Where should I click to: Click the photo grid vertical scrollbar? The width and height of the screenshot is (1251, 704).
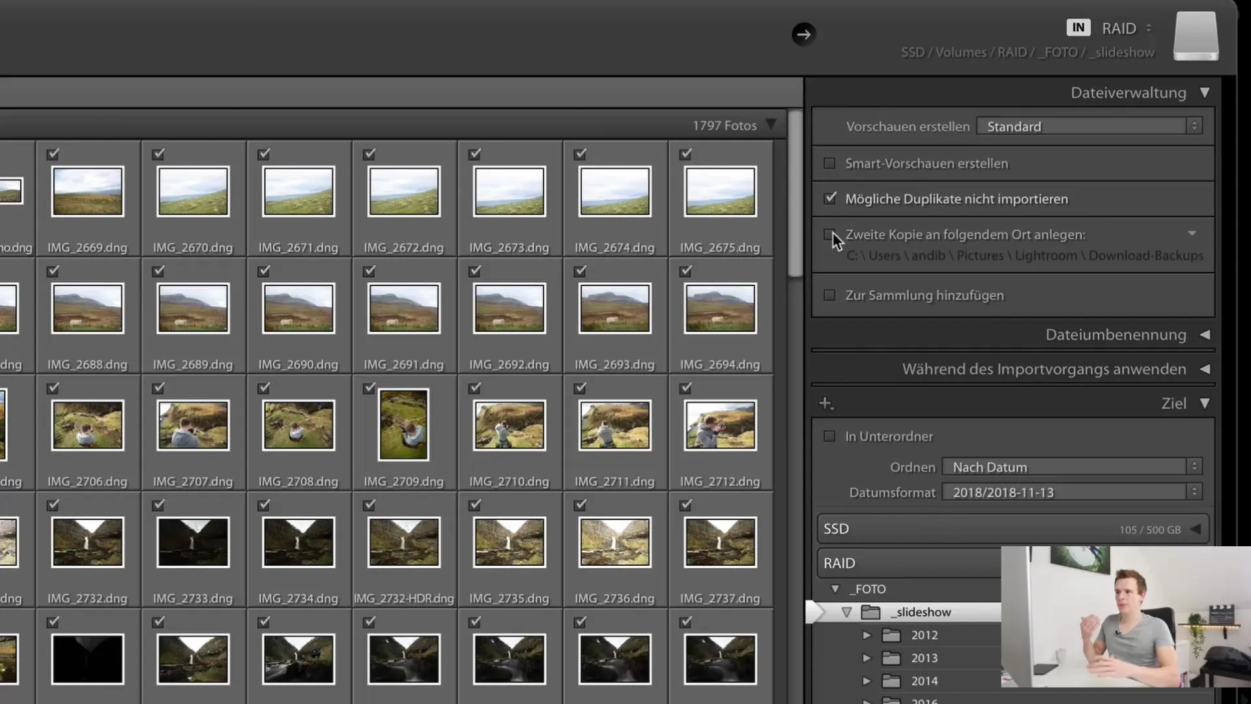pos(795,194)
